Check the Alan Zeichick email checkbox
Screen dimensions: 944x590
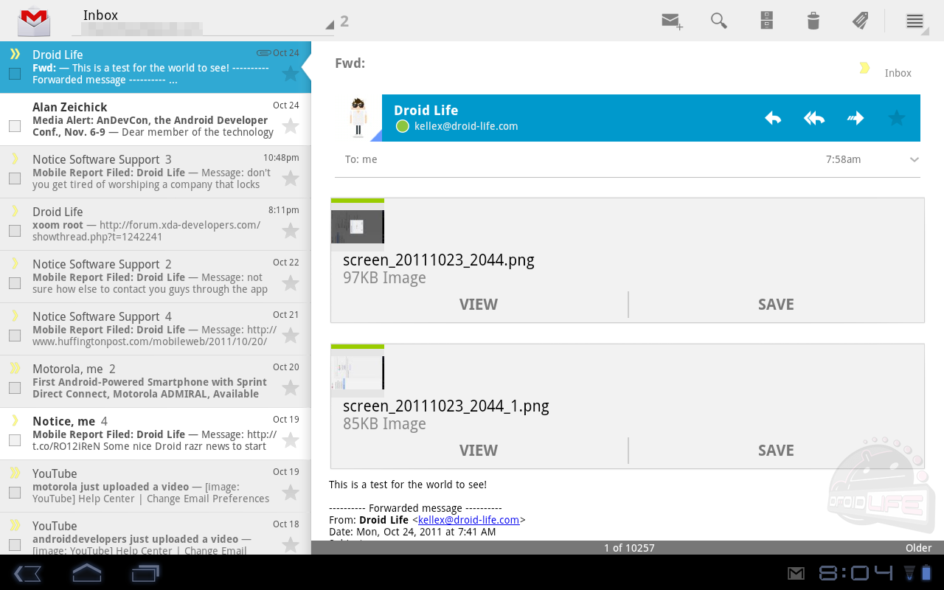15,126
